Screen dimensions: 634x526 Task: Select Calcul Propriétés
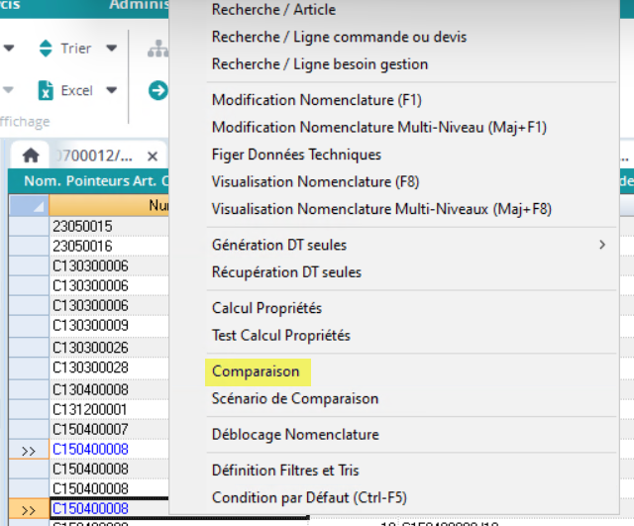click(x=266, y=308)
